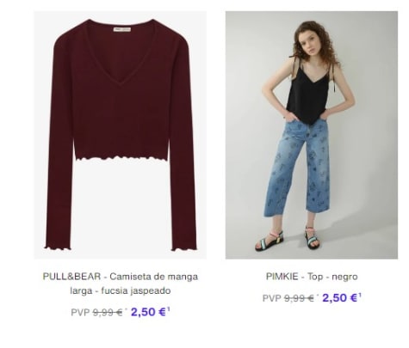Open the Pimkie black top model photo
The image size is (409, 348).
point(312,135)
